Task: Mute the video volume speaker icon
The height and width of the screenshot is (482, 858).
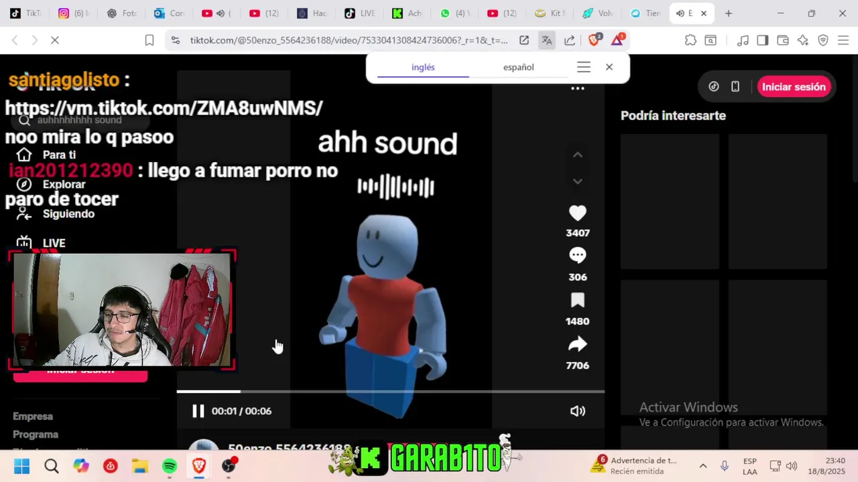Action: coord(577,411)
